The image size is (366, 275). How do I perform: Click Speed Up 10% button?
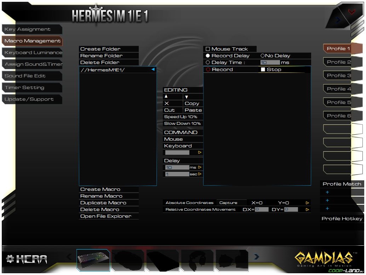183,117
